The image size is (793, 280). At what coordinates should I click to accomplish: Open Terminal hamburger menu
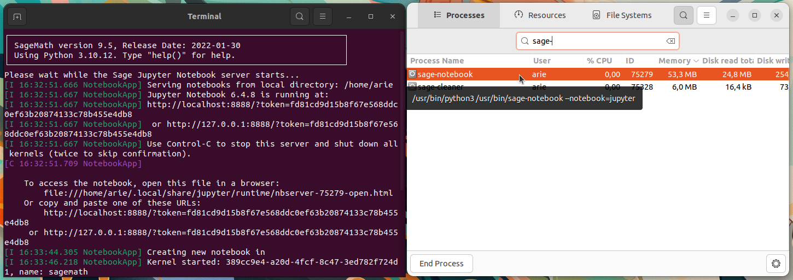(x=323, y=16)
